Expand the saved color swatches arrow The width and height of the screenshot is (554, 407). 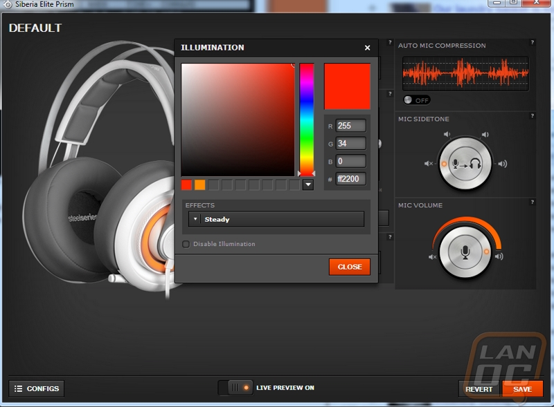308,184
